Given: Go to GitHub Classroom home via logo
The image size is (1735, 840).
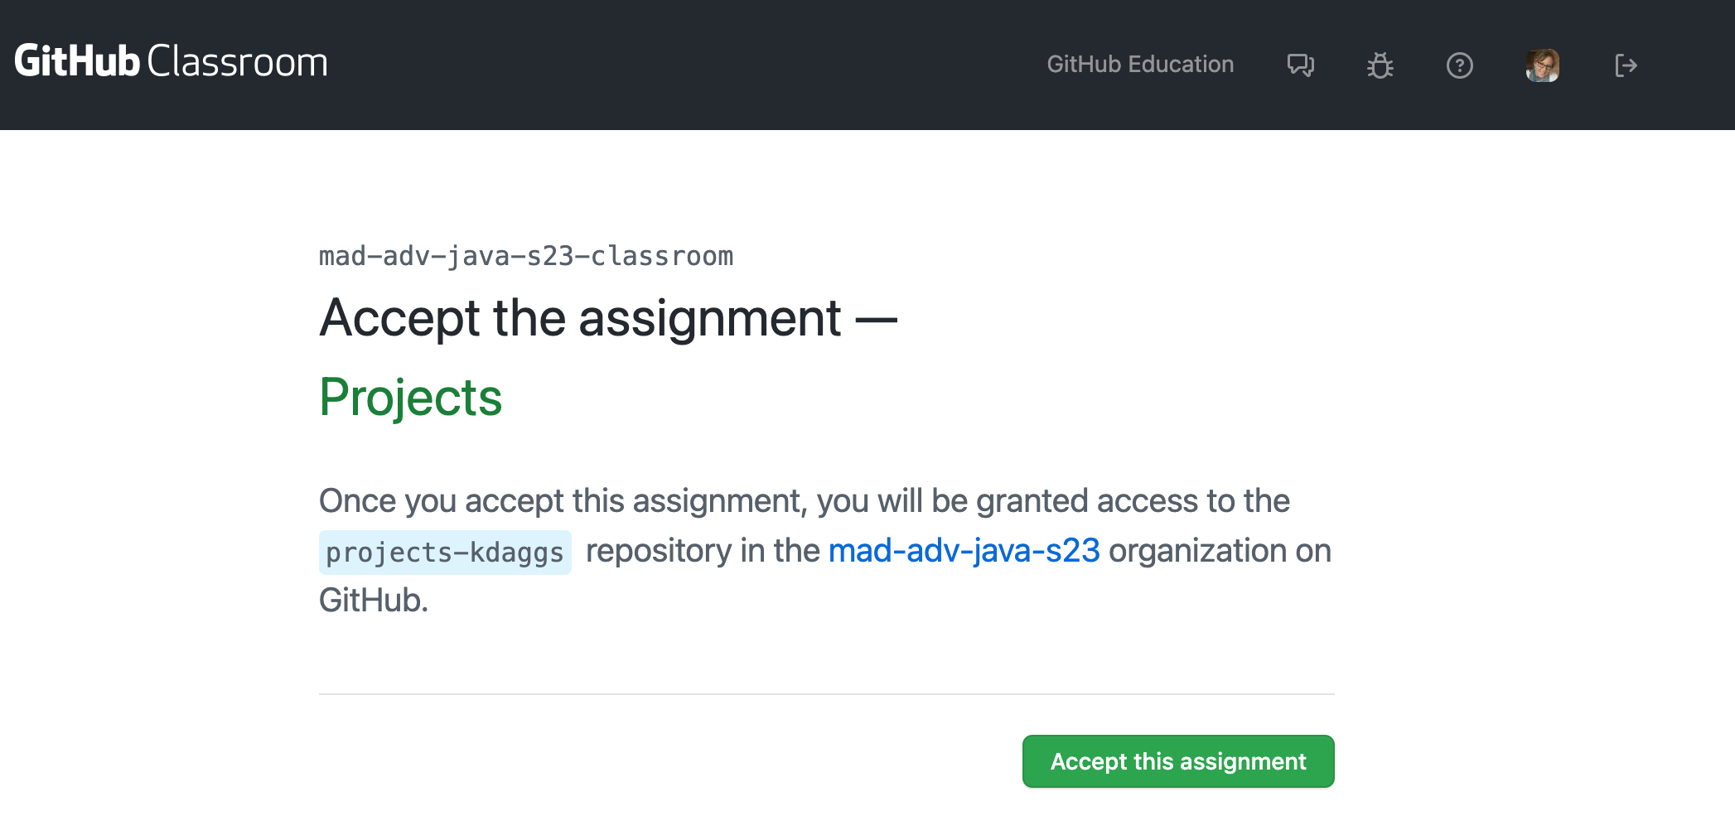Looking at the screenshot, I should (x=171, y=61).
